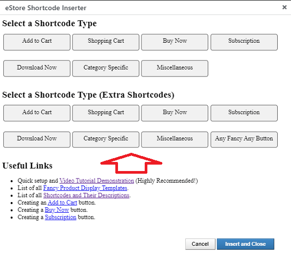Choose Add to Cart under Extra Shortcodes
This screenshot has width=291, height=256.
tap(37, 113)
